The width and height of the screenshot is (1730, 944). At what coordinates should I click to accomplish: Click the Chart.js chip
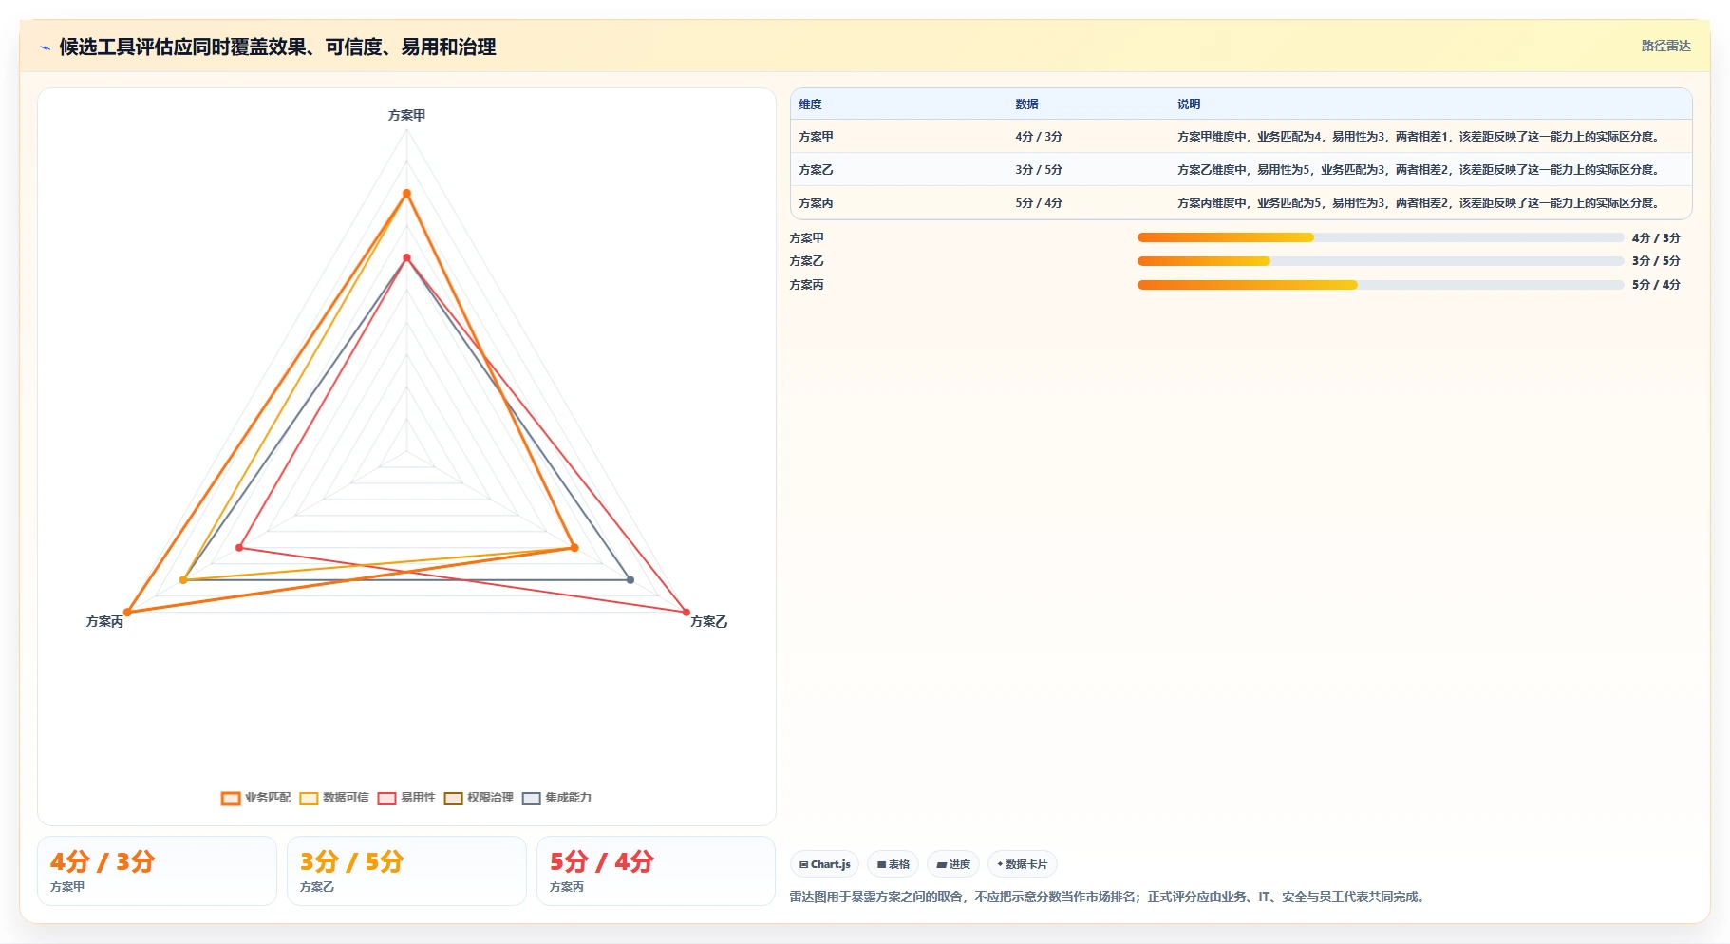pyautogui.click(x=824, y=864)
